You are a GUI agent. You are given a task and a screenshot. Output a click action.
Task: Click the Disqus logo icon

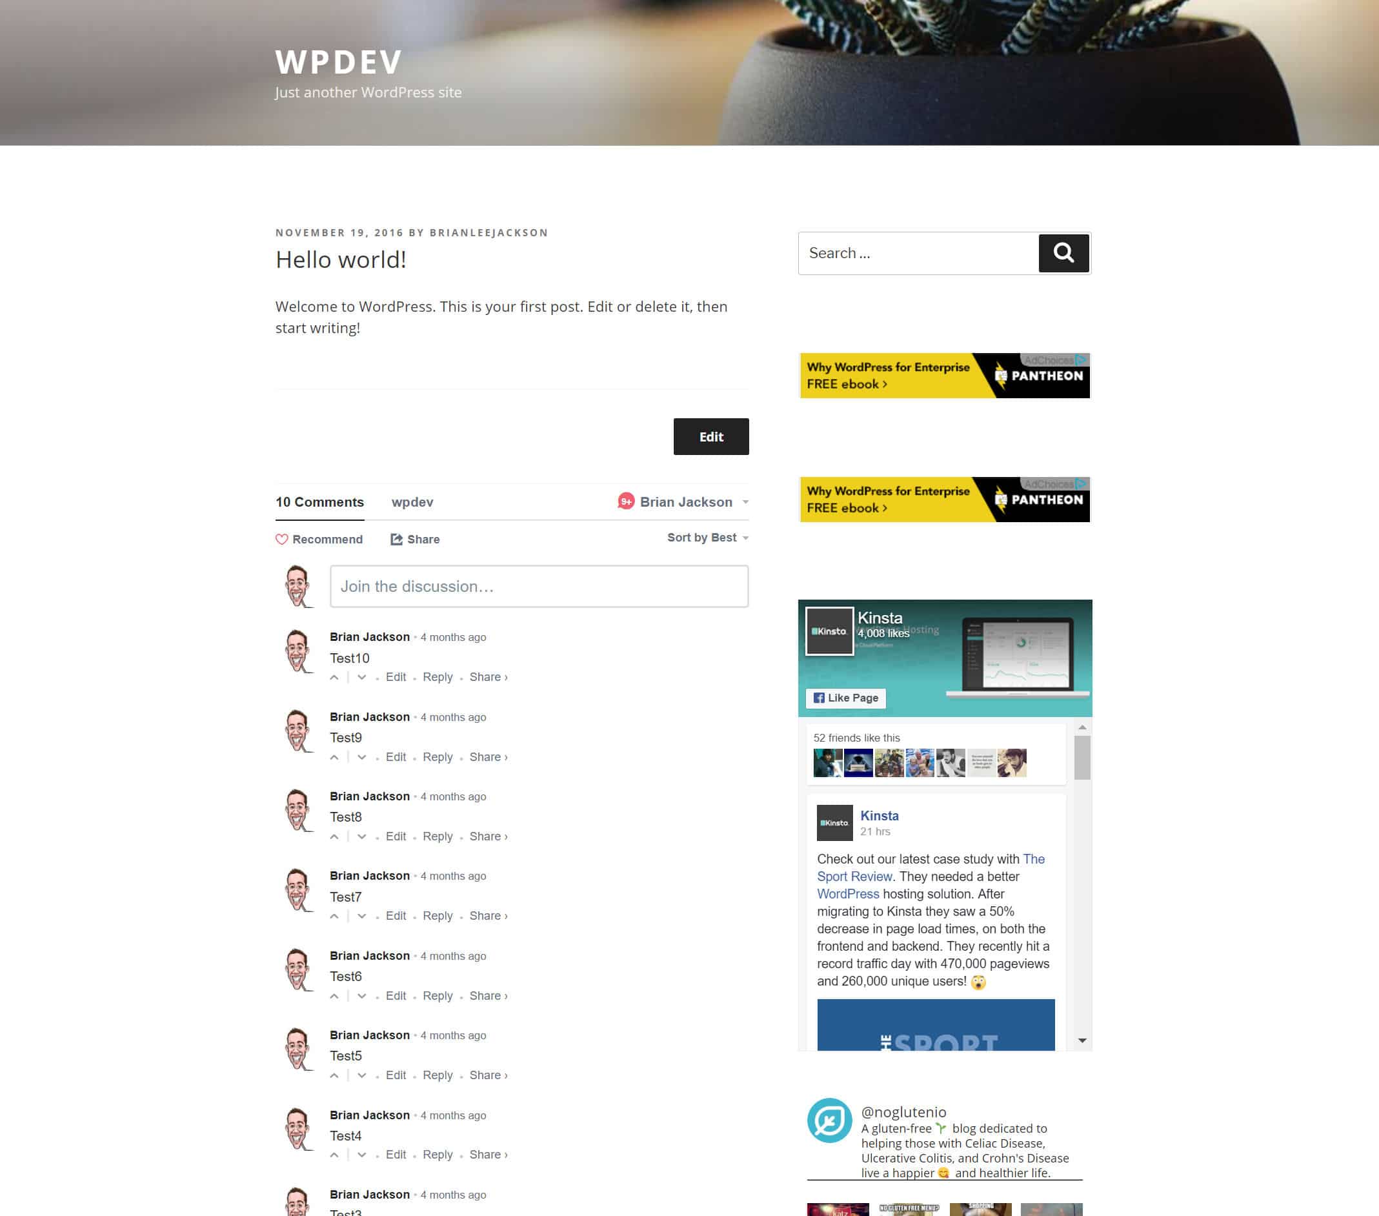click(x=627, y=502)
